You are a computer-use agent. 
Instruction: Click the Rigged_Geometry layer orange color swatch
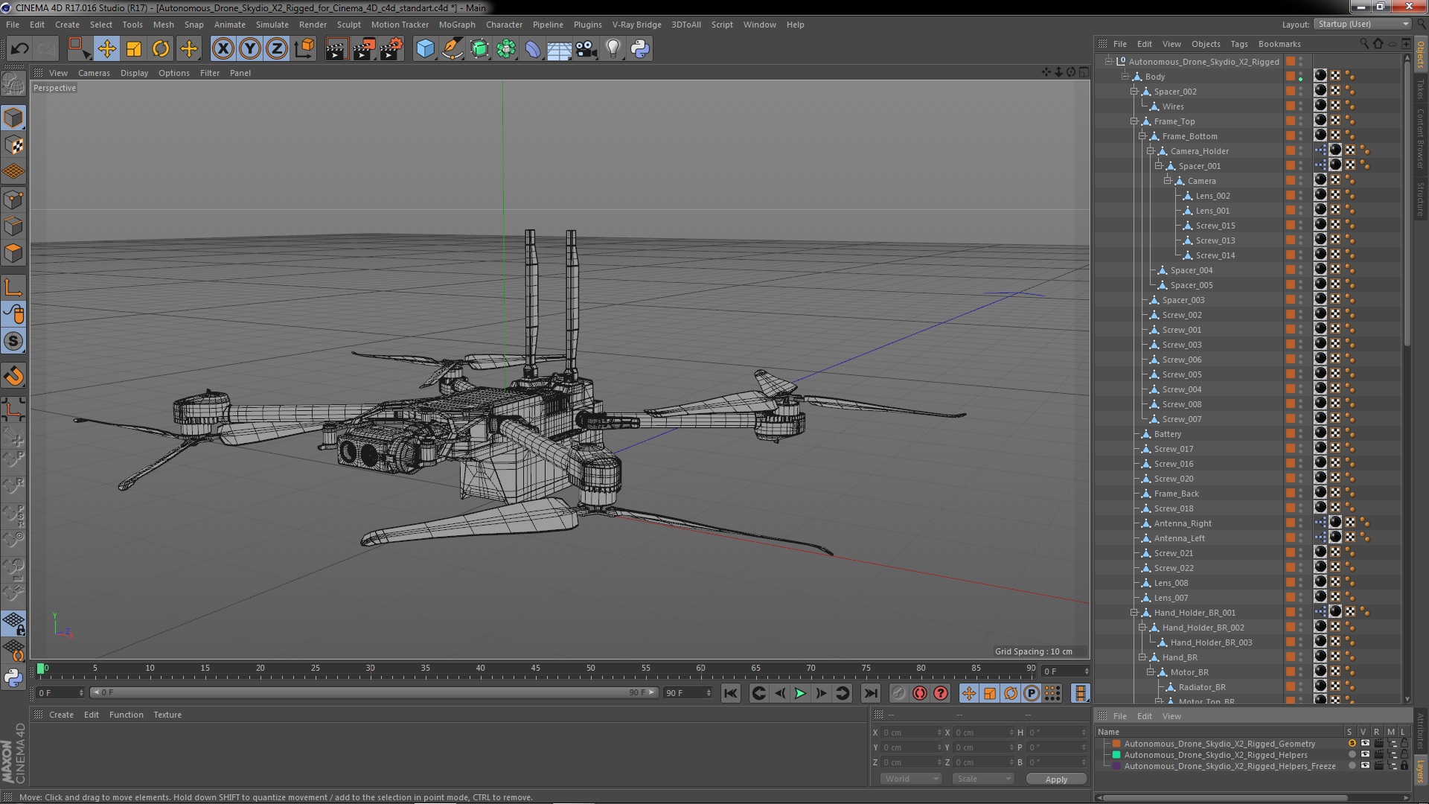(x=1116, y=744)
